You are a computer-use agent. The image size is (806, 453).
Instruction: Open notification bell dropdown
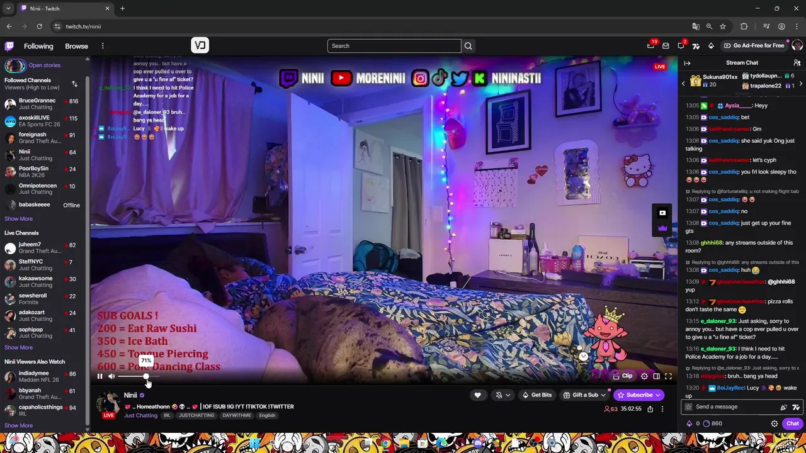point(502,395)
